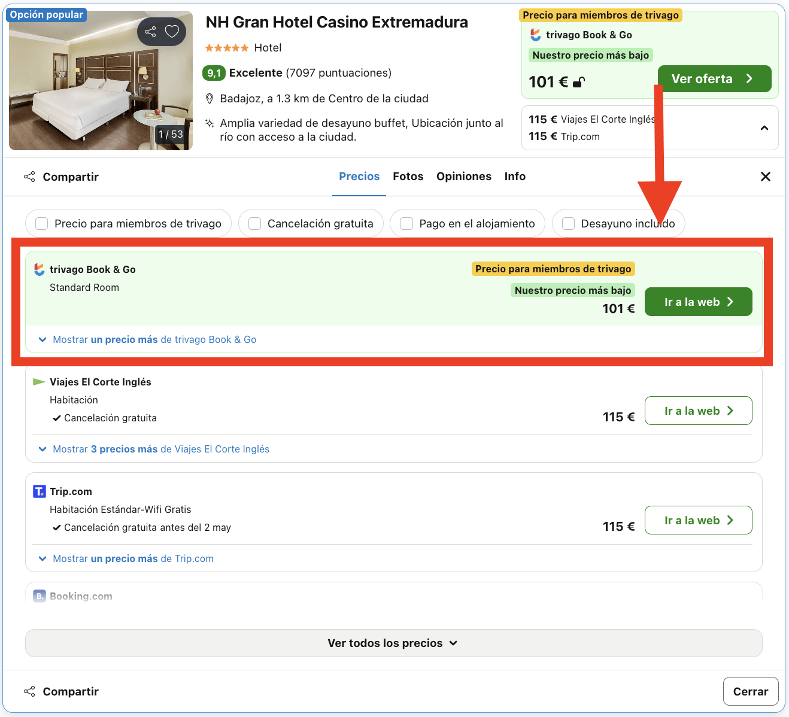Switch to the Opiniones tab
This screenshot has width=789, height=717.
pyautogui.click(x=464, y=176)
